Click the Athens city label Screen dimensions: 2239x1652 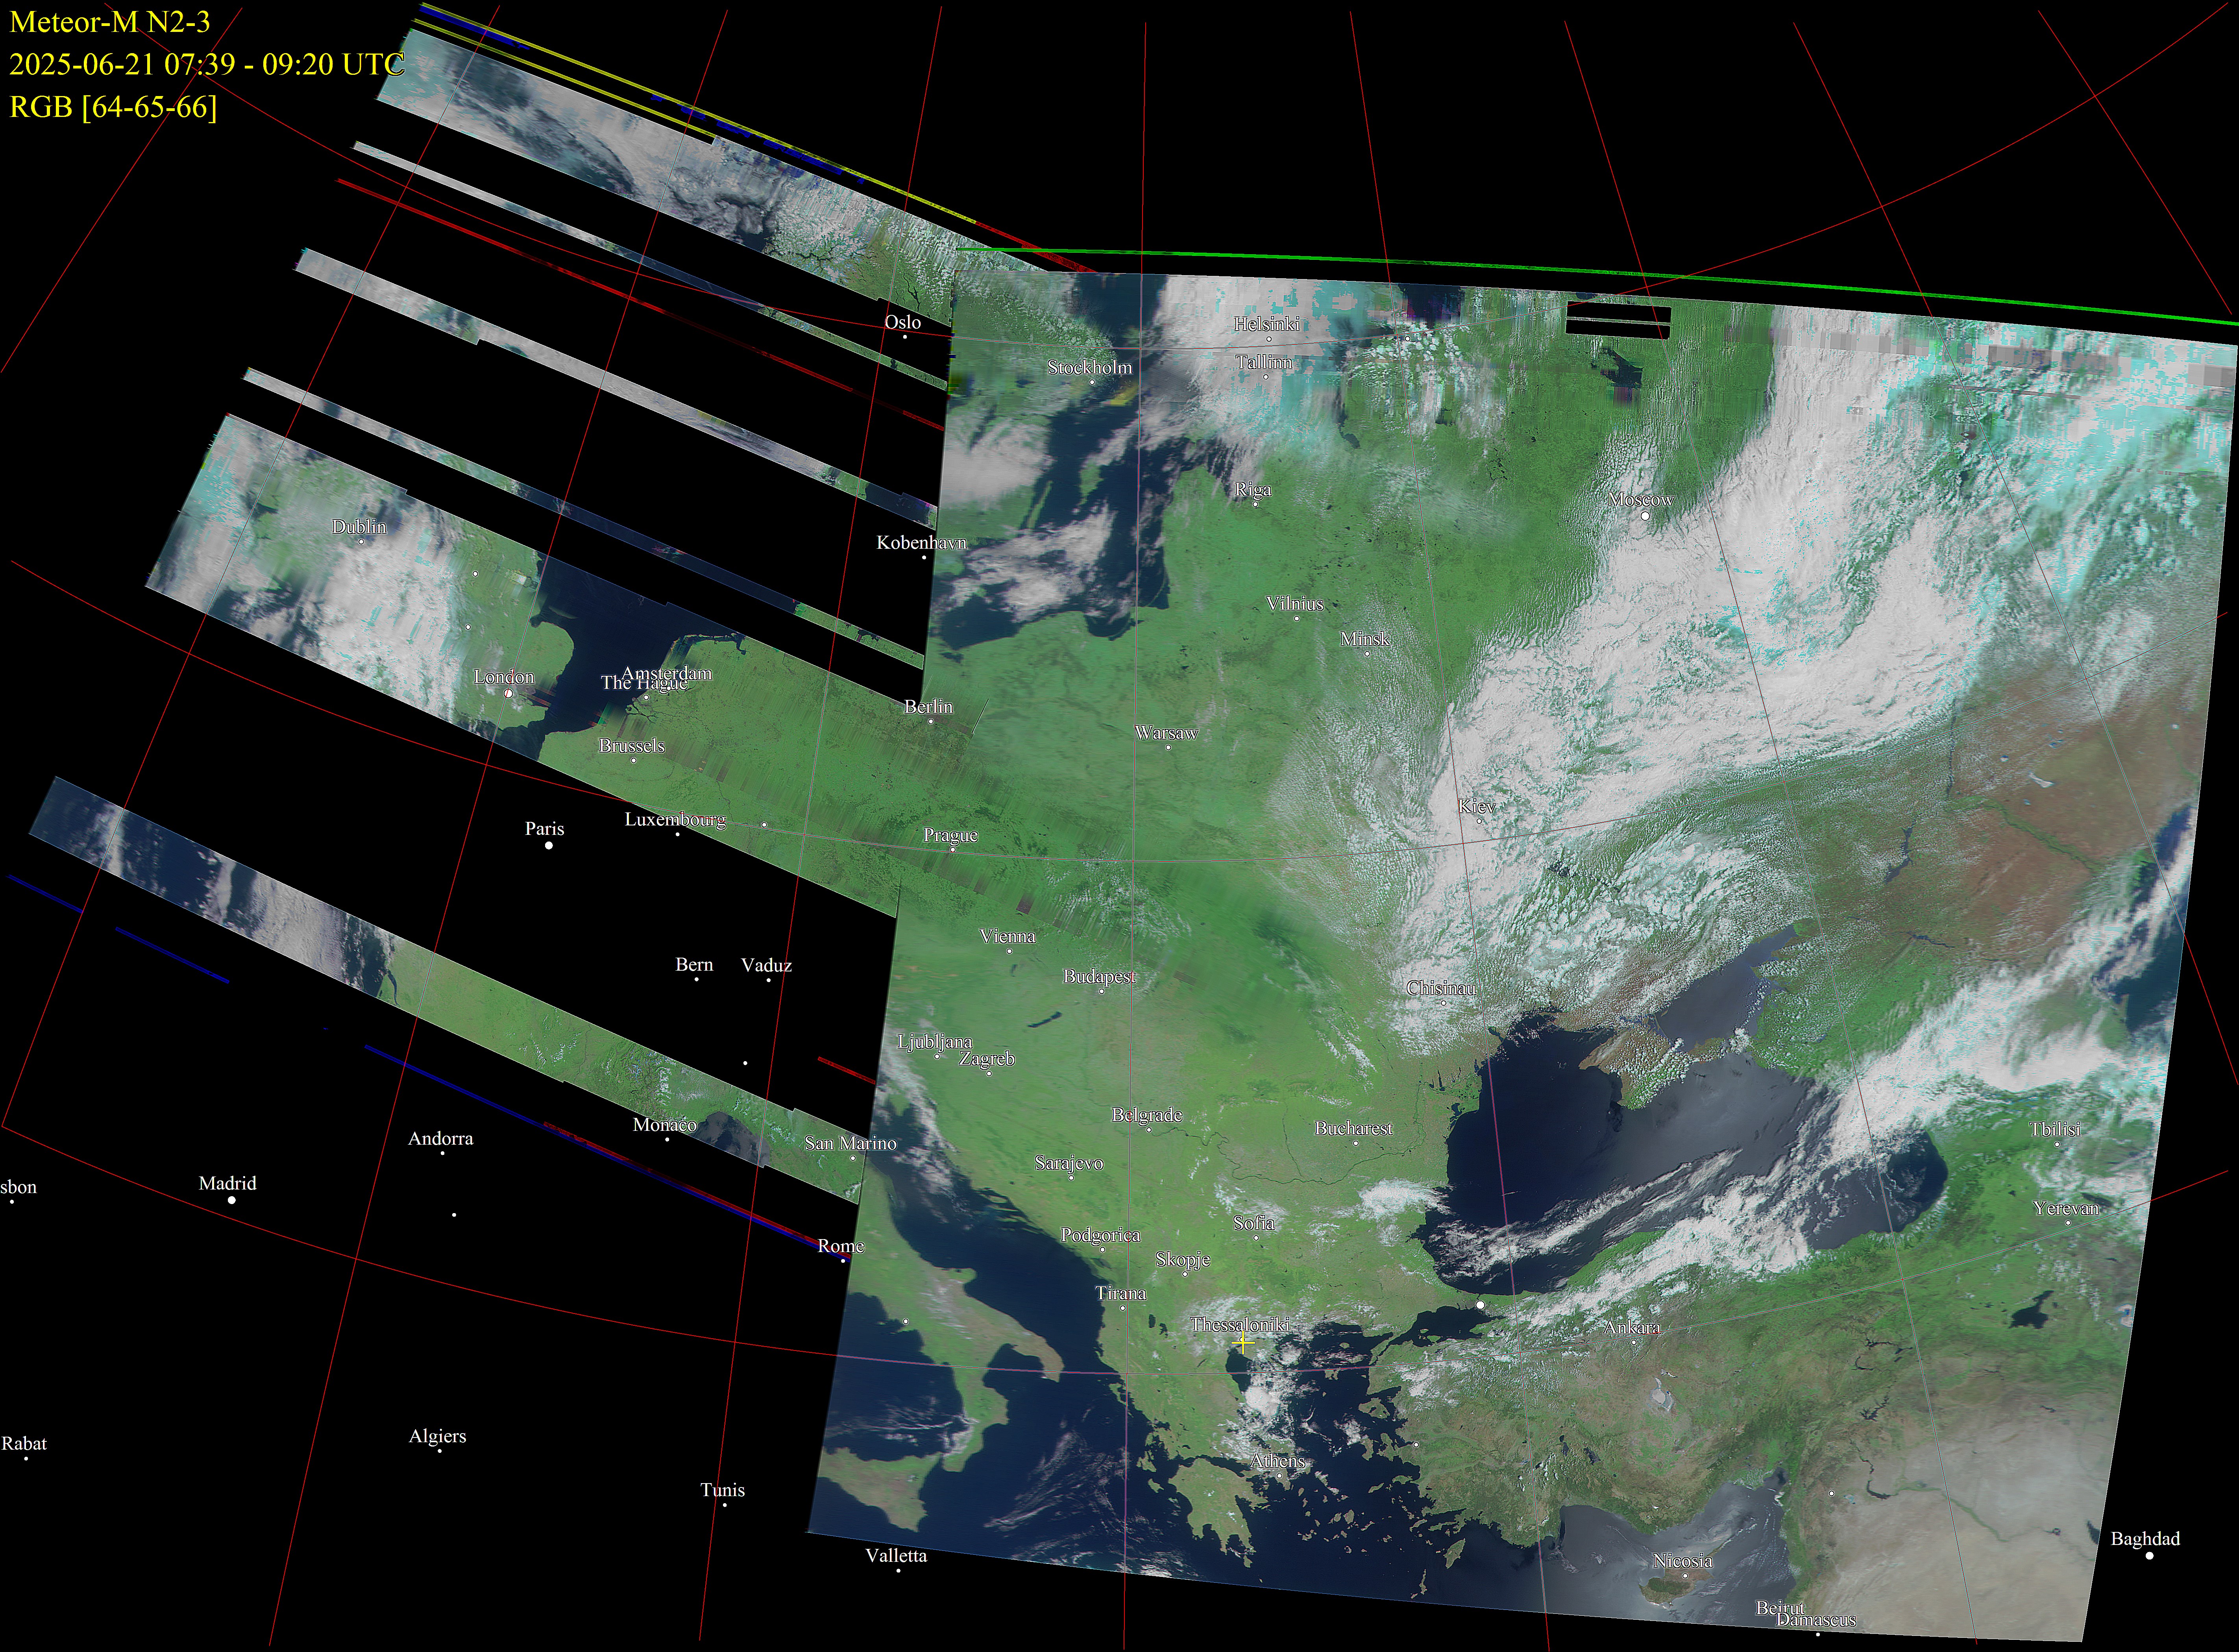1277,1461
